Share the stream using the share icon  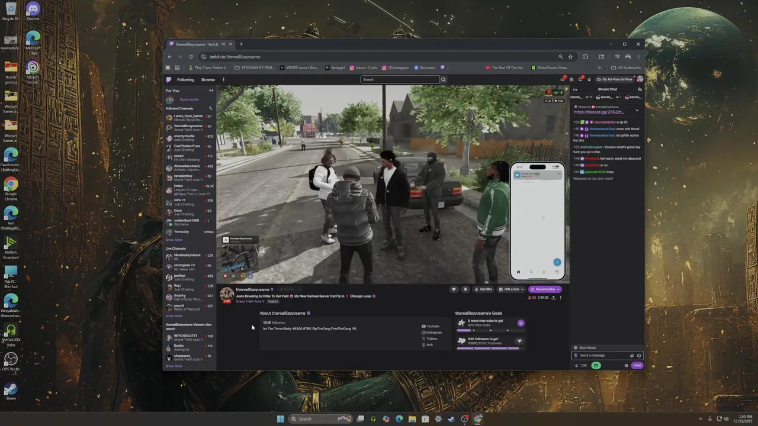[x=553, y=298]
